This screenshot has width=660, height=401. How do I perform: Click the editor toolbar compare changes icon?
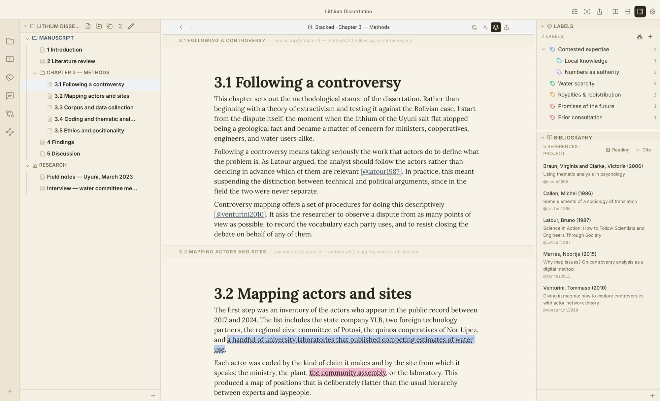coord(474,27)
